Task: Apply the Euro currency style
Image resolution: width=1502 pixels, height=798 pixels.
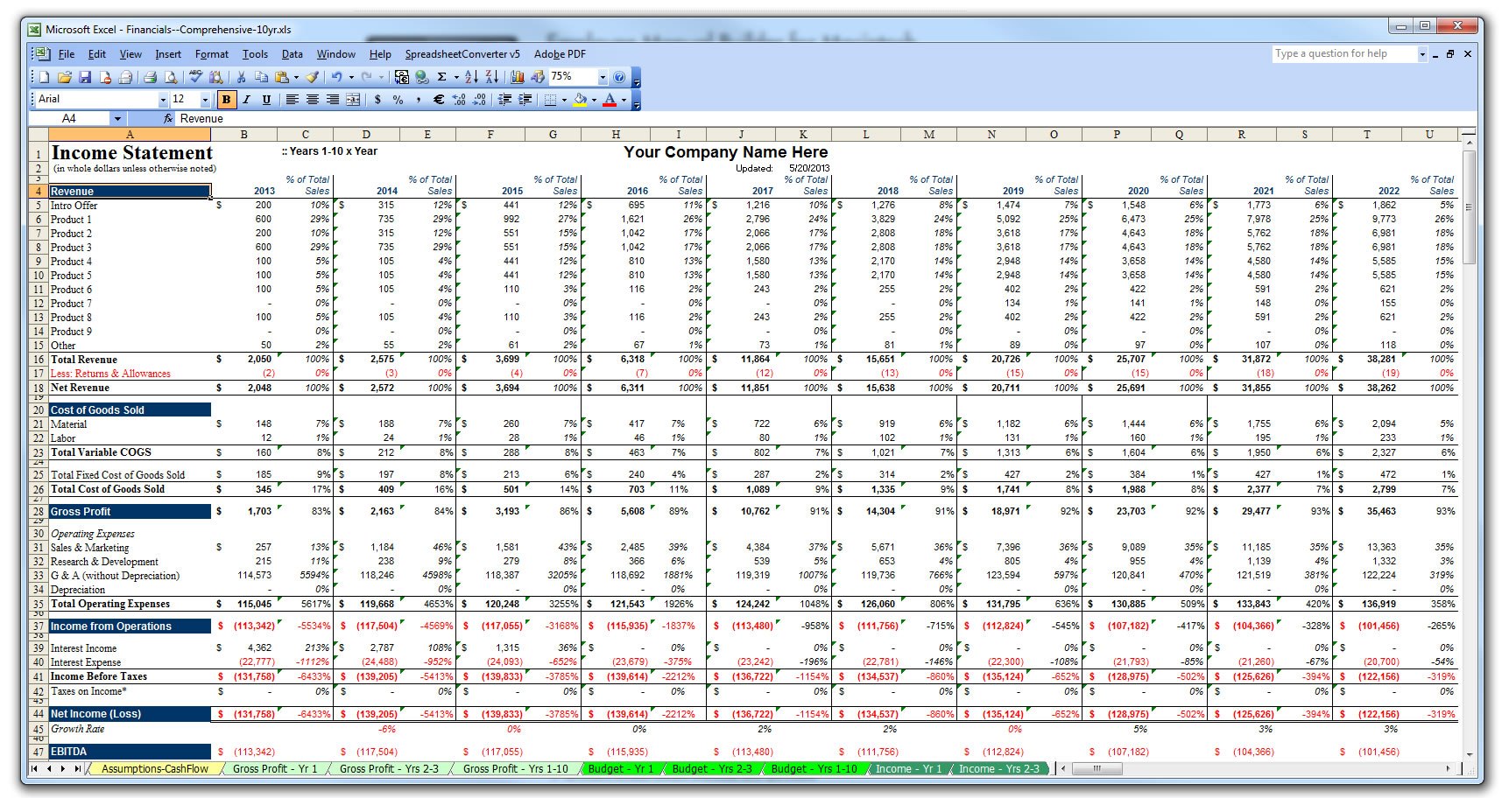Action: pos(439,100)
